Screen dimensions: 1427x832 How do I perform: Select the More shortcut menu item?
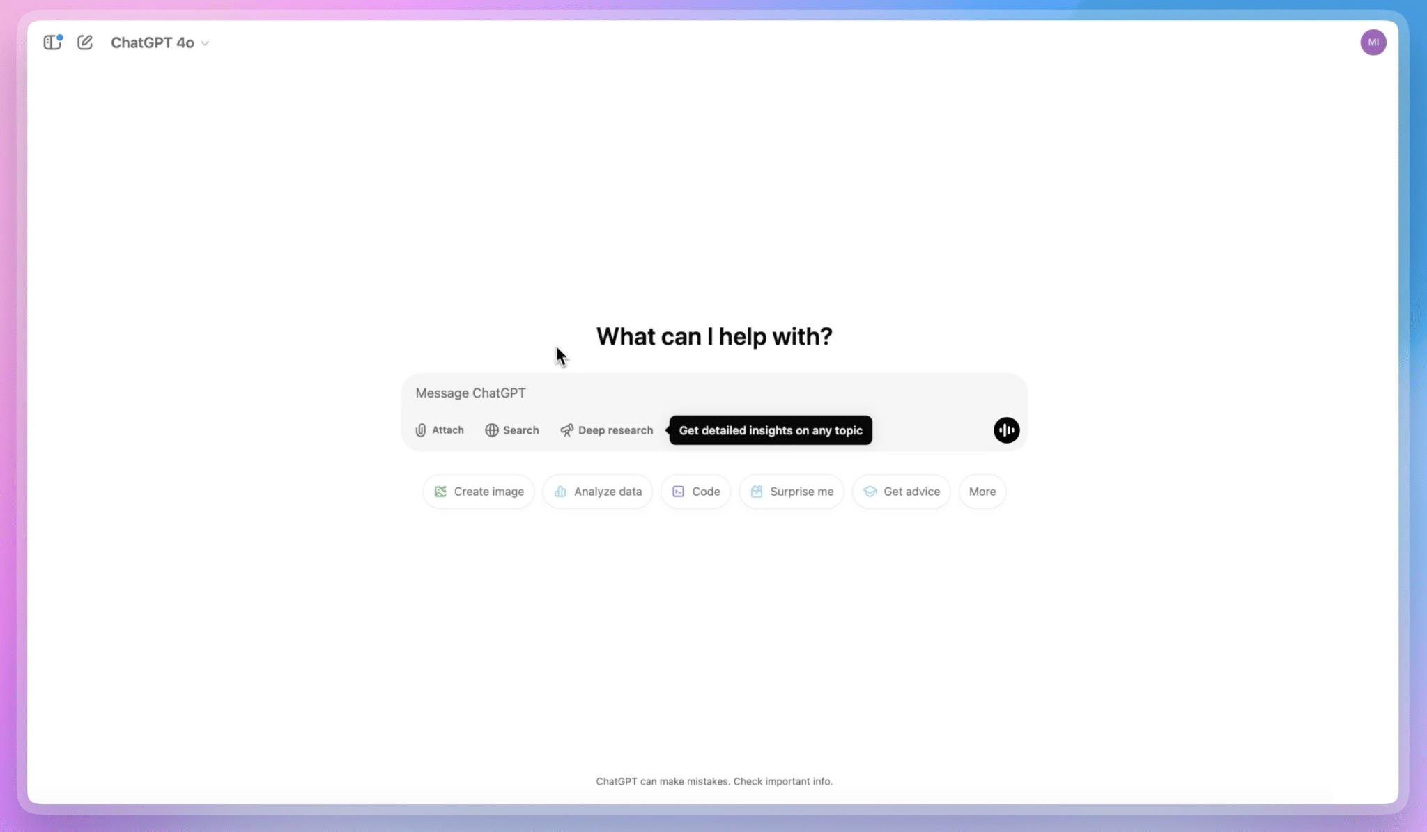tap(982, 492)
